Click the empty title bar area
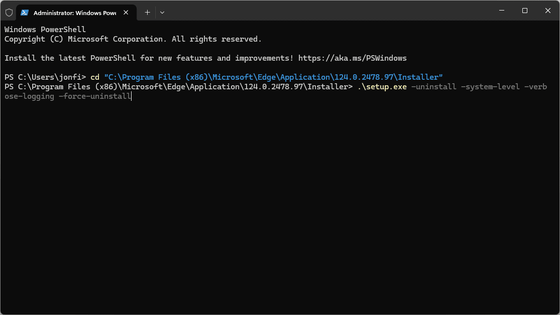Image resolution: width=560 pixels, height=315 pixels. click(326, 11)
